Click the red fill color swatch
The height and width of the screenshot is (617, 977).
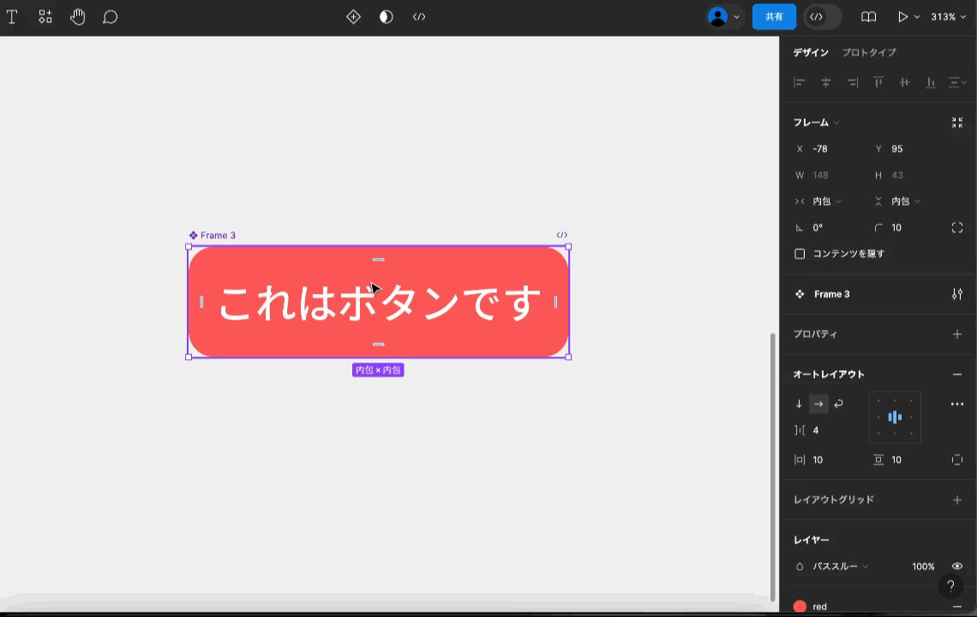[x=800, y=607]
